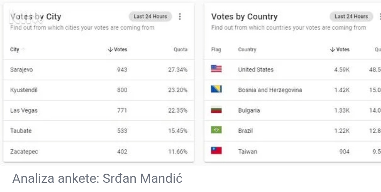
Task: Sort by the City column header
Action: click(15, 50)
